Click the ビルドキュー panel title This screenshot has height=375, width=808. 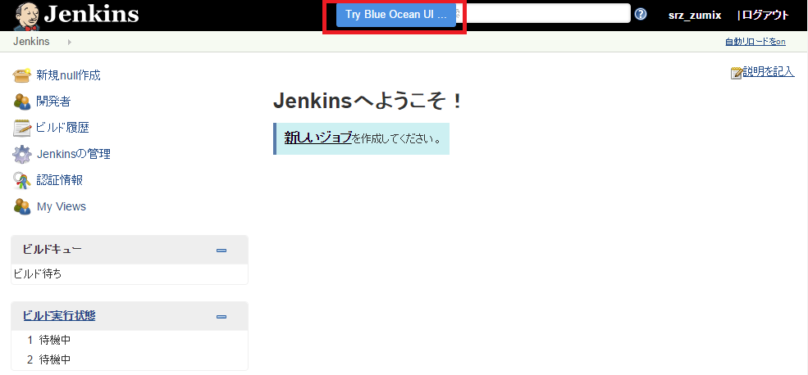pos(52,250)
